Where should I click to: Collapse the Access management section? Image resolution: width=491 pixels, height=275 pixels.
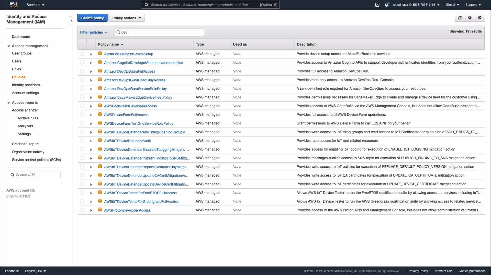[x=9, y=46]
